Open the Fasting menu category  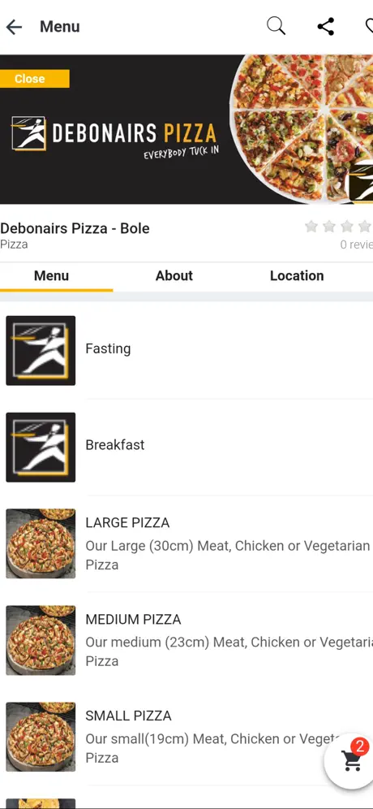point(186,350)
